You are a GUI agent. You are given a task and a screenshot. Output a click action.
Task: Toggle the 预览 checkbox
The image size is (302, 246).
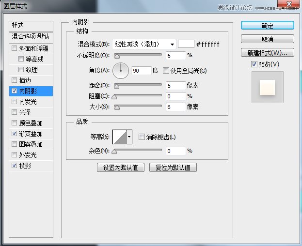[x=254, y=64]
